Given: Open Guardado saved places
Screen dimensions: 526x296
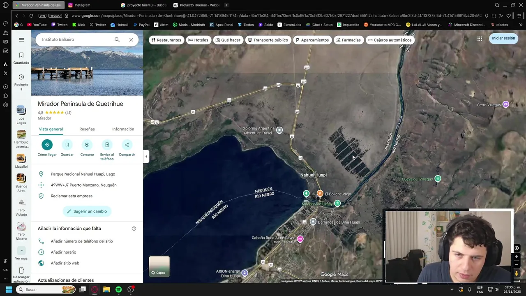Looking at the screenshot, I should coord(21,58).
